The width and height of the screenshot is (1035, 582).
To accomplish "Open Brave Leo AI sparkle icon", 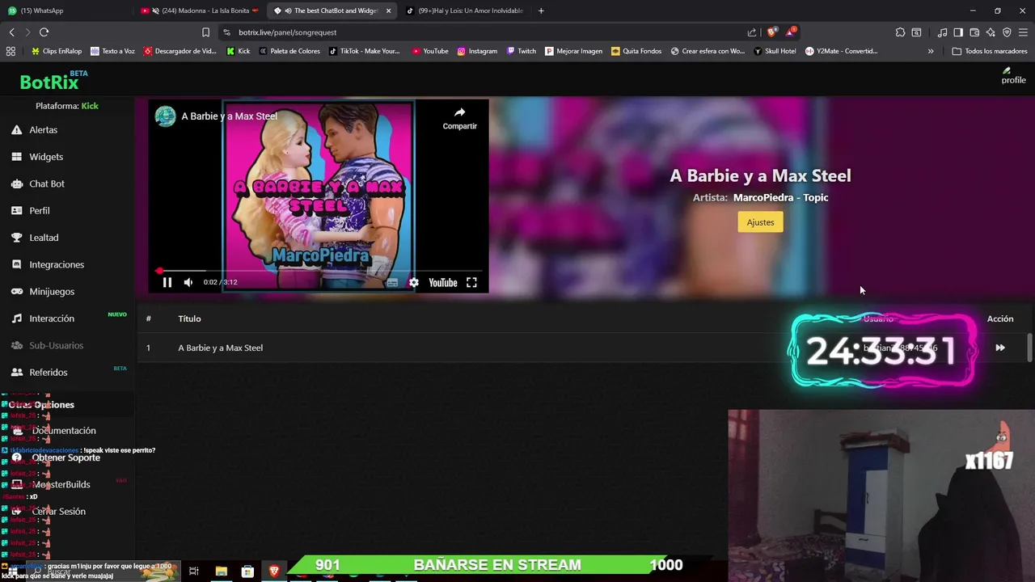I will tap(991, 32).
